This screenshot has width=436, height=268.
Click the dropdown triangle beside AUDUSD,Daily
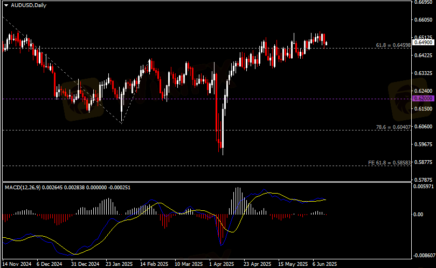pyautogui.click(x=6, y=4)
